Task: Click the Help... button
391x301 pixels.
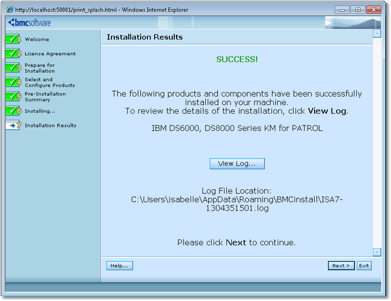Action: (119, 265)
